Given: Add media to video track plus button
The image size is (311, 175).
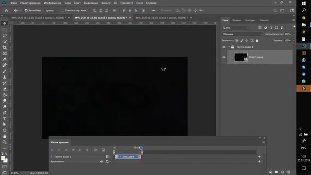Looking at the screenshot, I should [259, 157].
